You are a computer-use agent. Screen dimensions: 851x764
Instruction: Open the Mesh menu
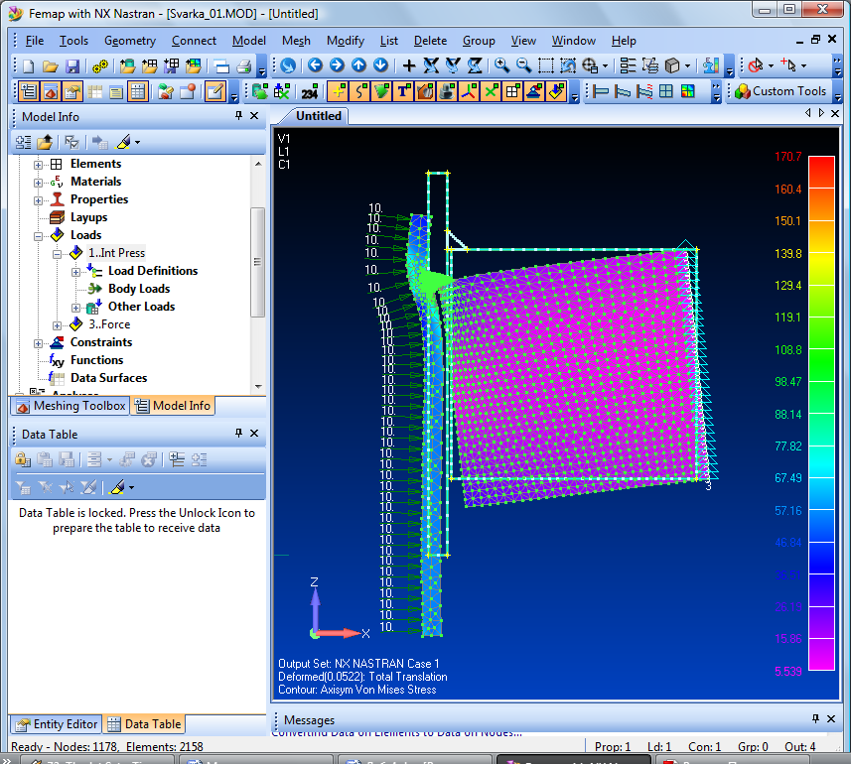pyautogui.click(x=296, y=41)
